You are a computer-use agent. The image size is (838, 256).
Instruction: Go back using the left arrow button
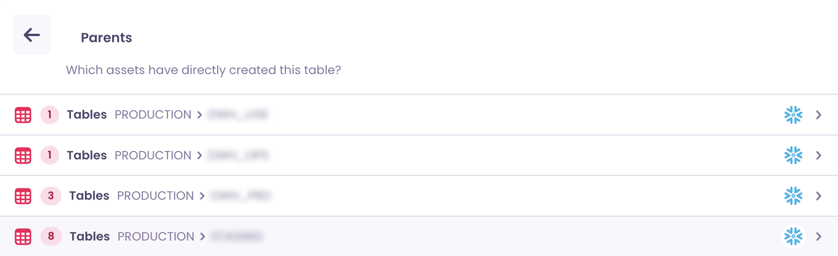point(32,35)
